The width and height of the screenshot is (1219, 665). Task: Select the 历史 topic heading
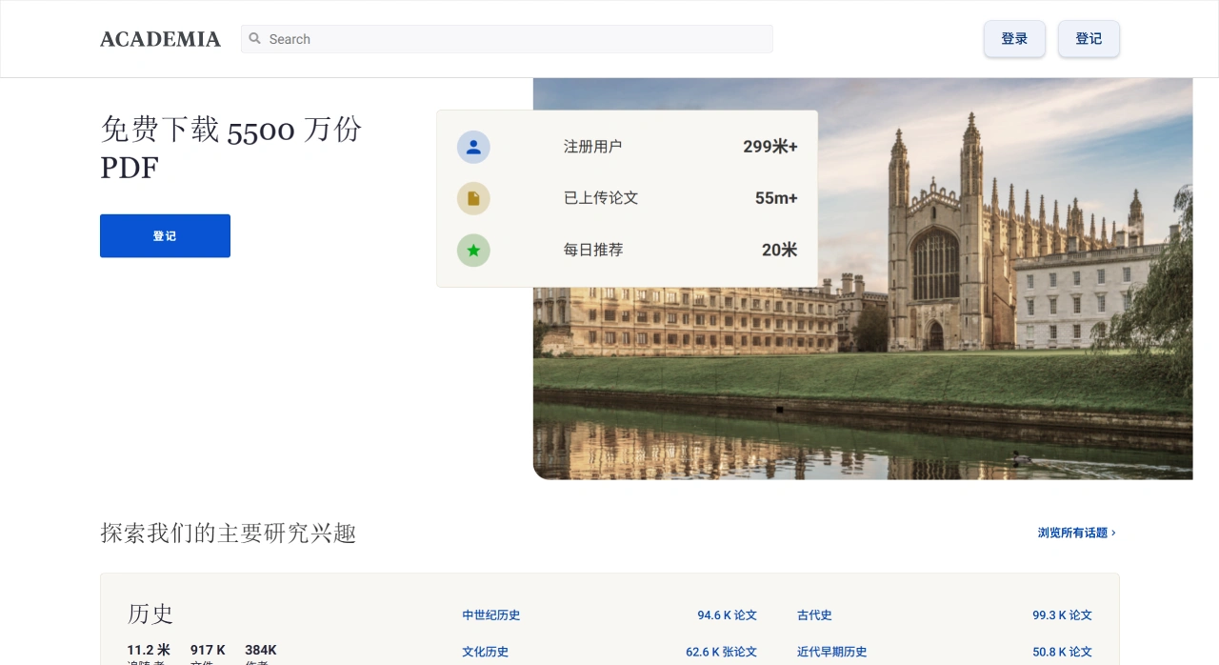coord(150,615)
